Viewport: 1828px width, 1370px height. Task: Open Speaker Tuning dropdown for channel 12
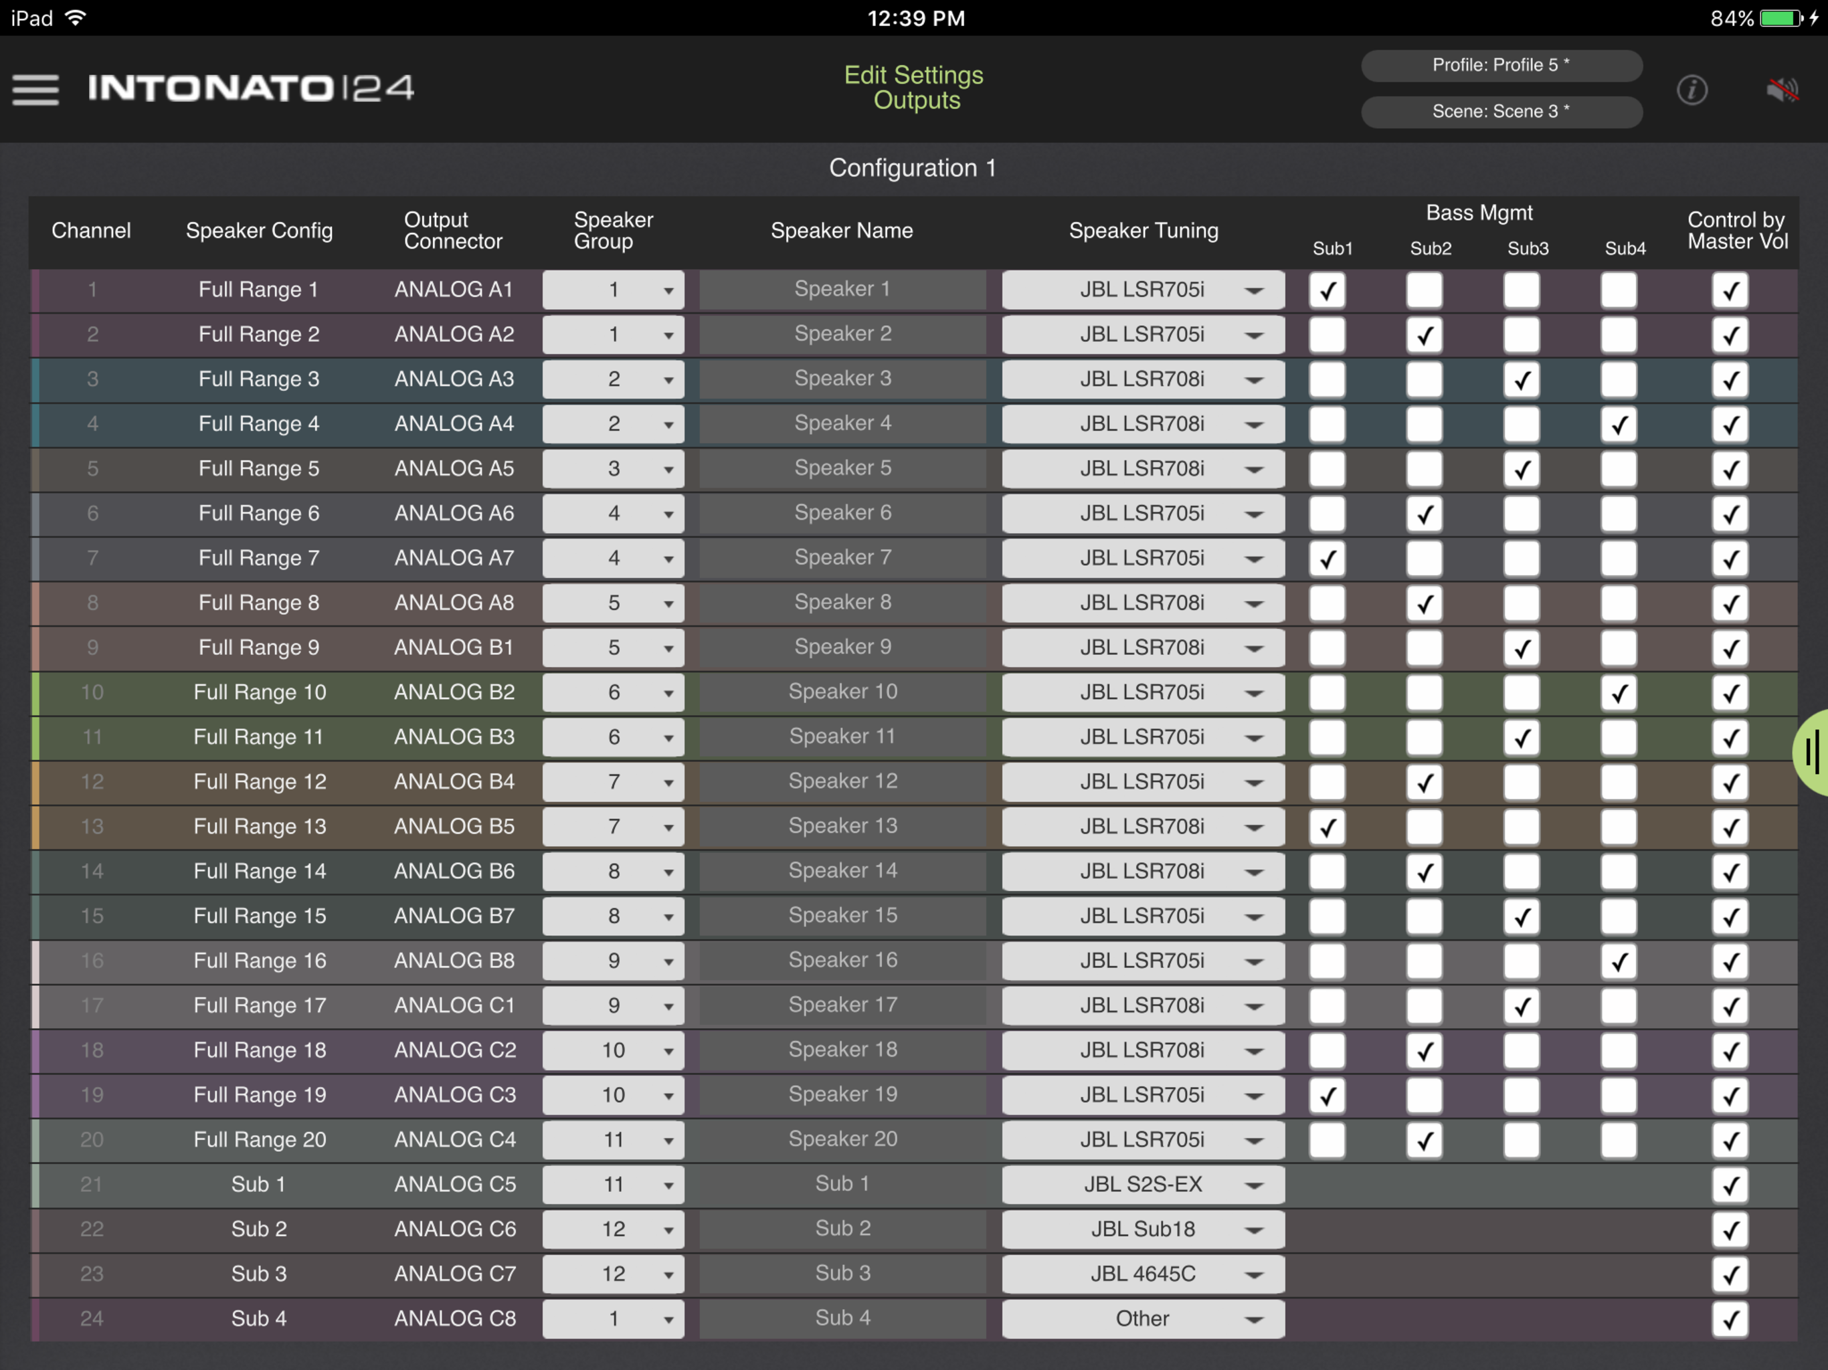tap(1143, 782)
